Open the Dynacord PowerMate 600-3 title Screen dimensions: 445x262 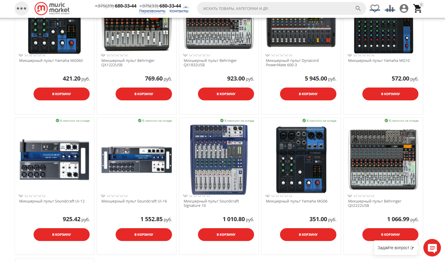pos(292,63)
